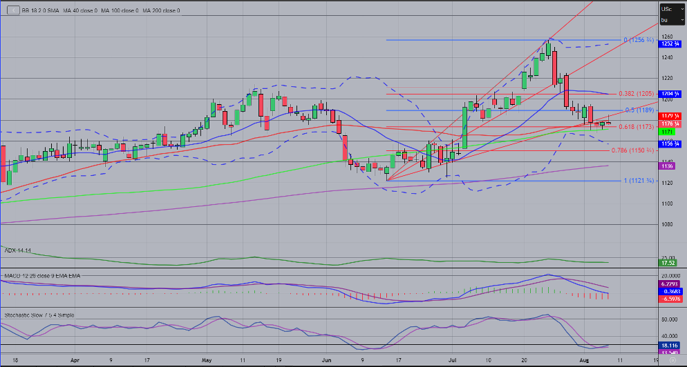Click the 18.116 stochastic value tag
This screenshot has height=367, width=687.
click(x=670, y=346)
